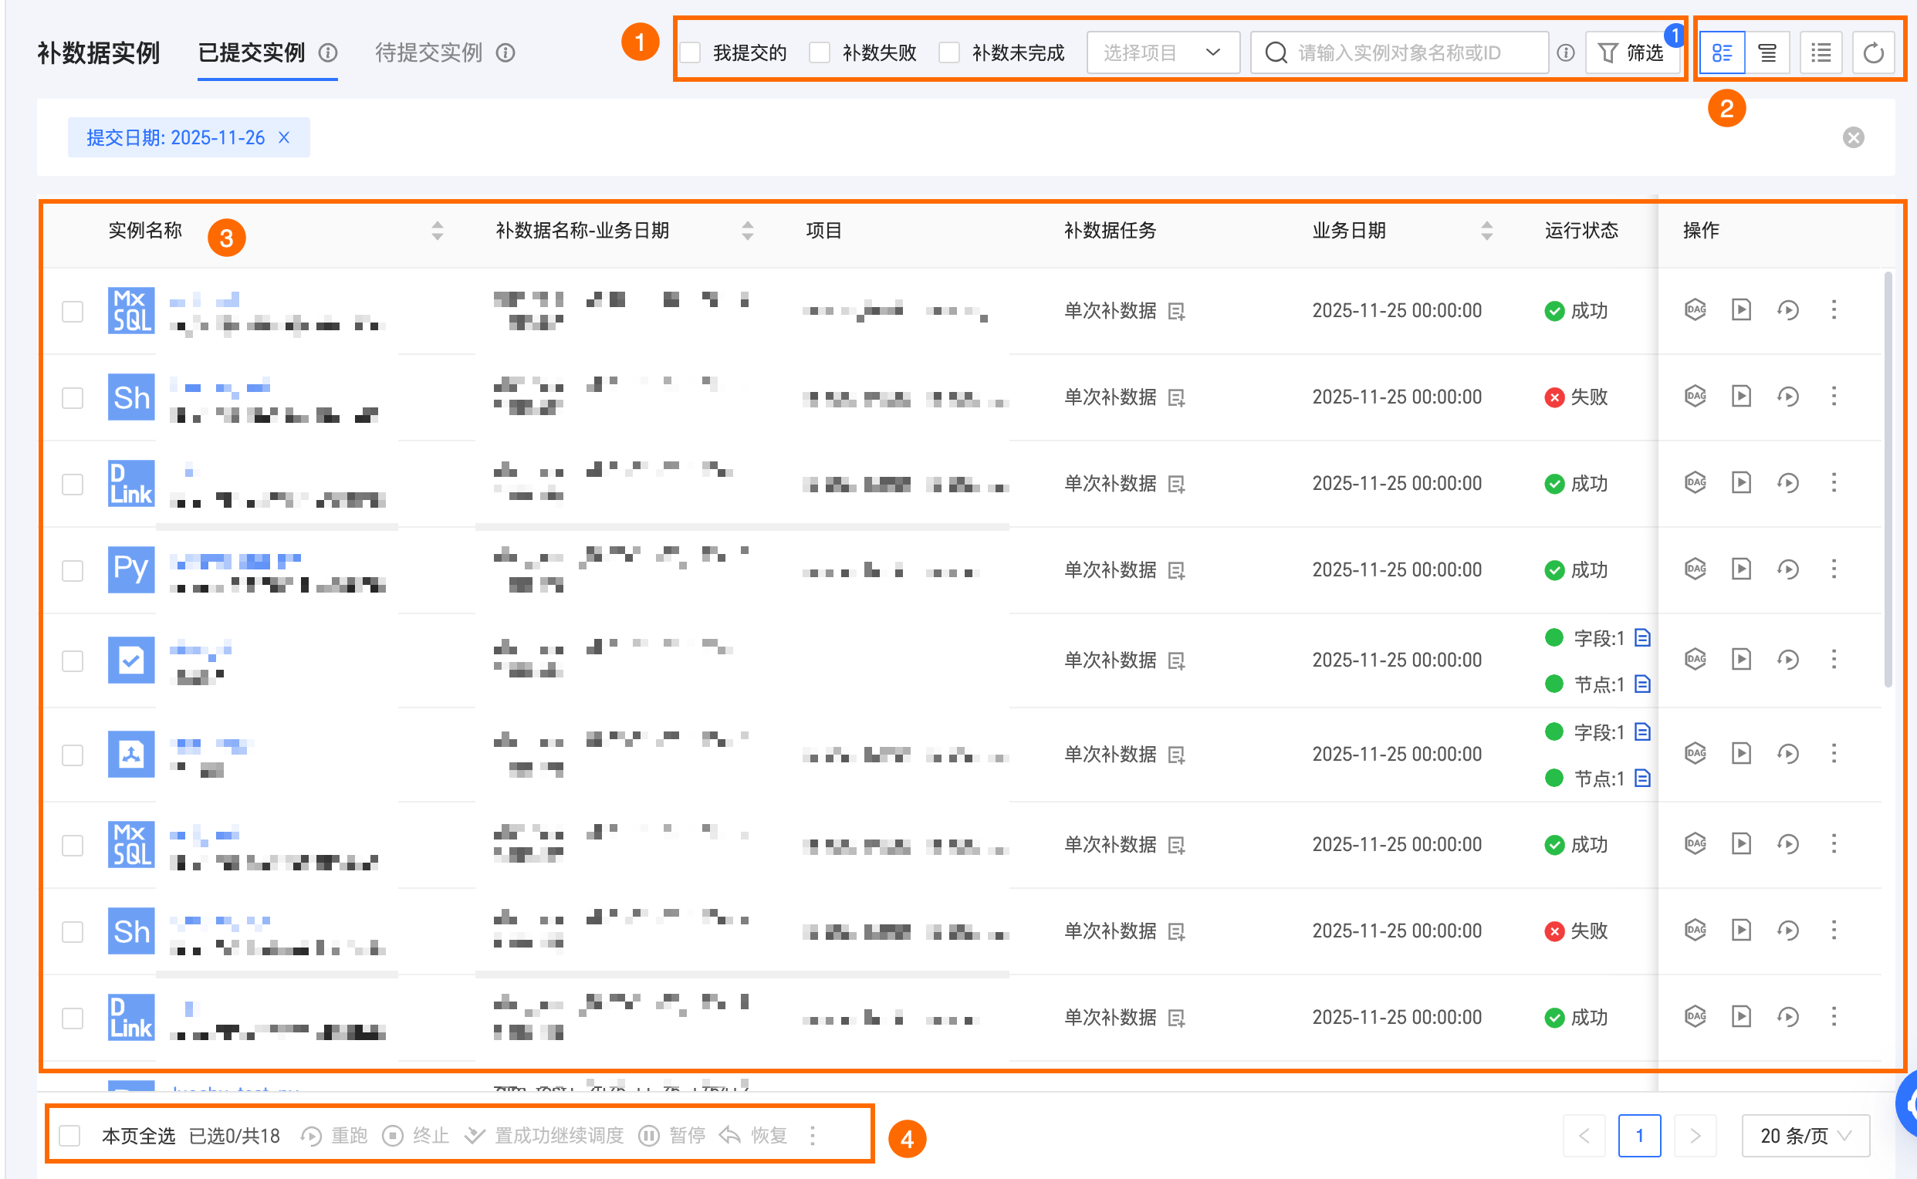
Task: Click view-log play icon on first DLink row
Action: (x=1741, y=483)
